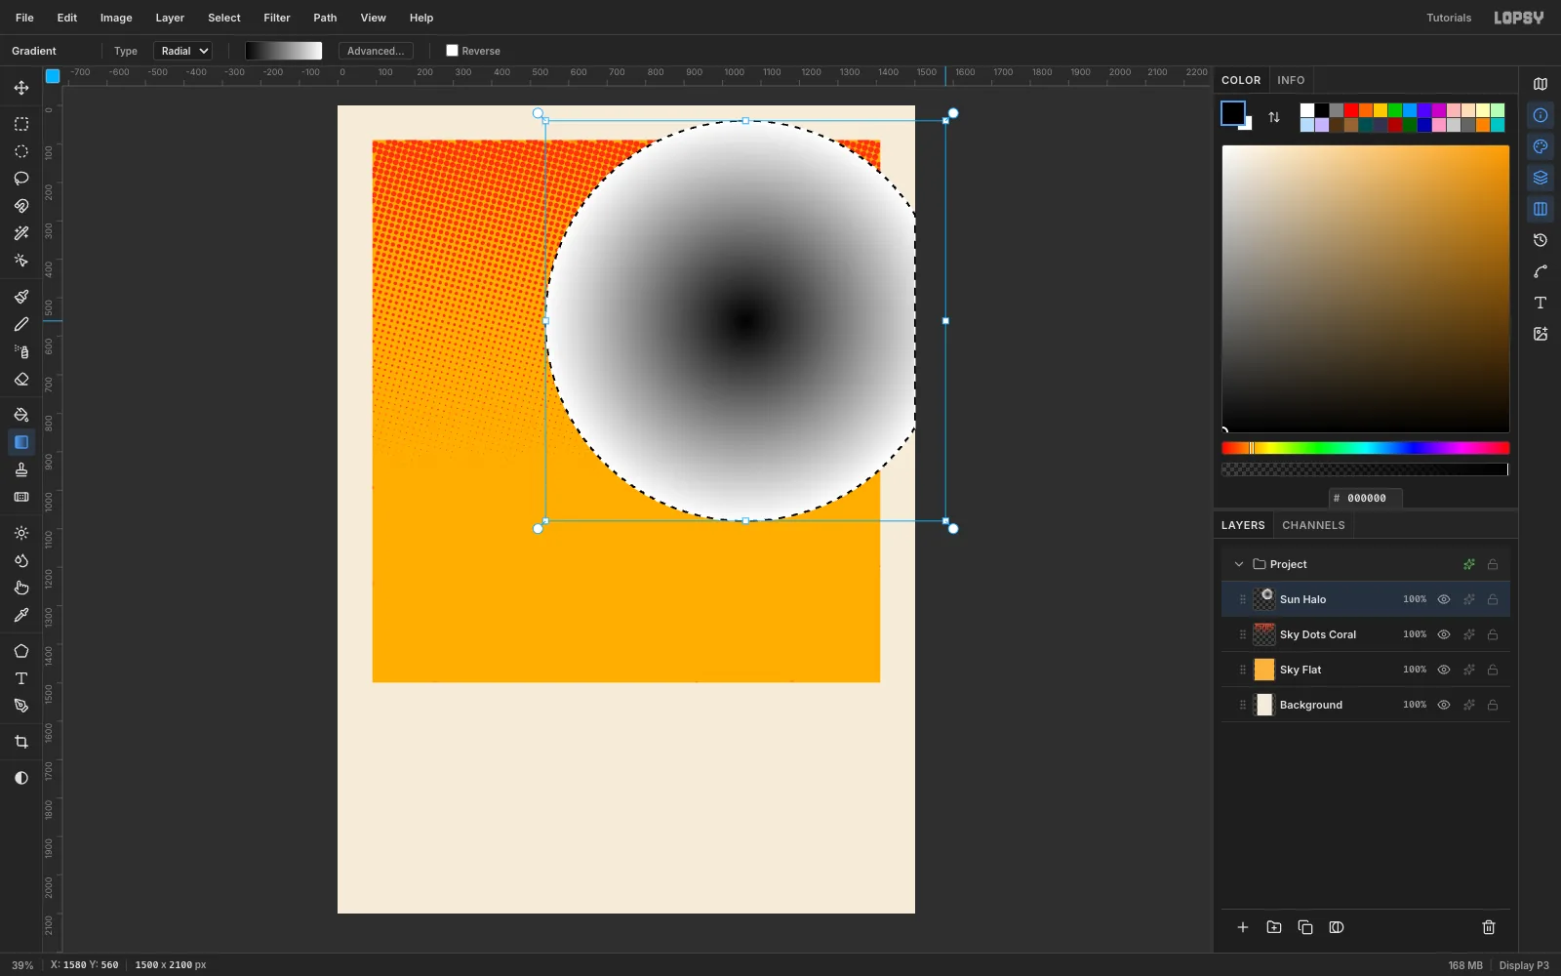Image resolution: width=1561 pixels, height=976 pixels.
Task: Select the Shape polygon tool
Action: (x=21, y=651)
